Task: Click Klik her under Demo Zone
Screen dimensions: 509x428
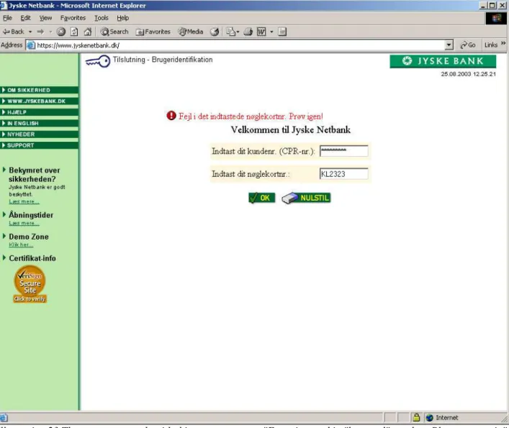Action: 21,245
